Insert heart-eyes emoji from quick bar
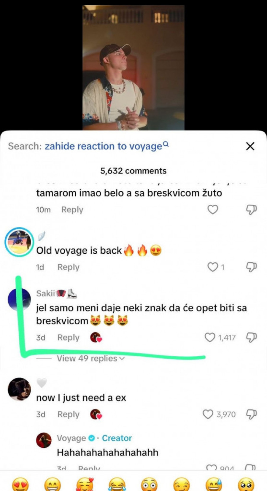 coord(20,484)
